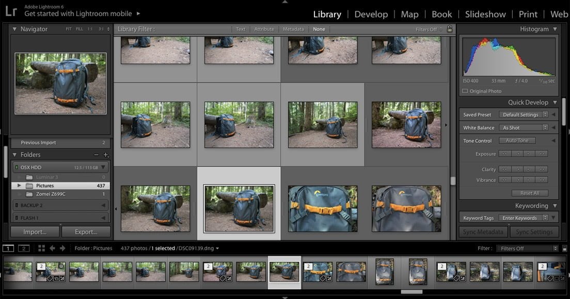Click Vibrance double-left decrease arrow
This screenshot has height=299, width=570.
pos(504,179)
